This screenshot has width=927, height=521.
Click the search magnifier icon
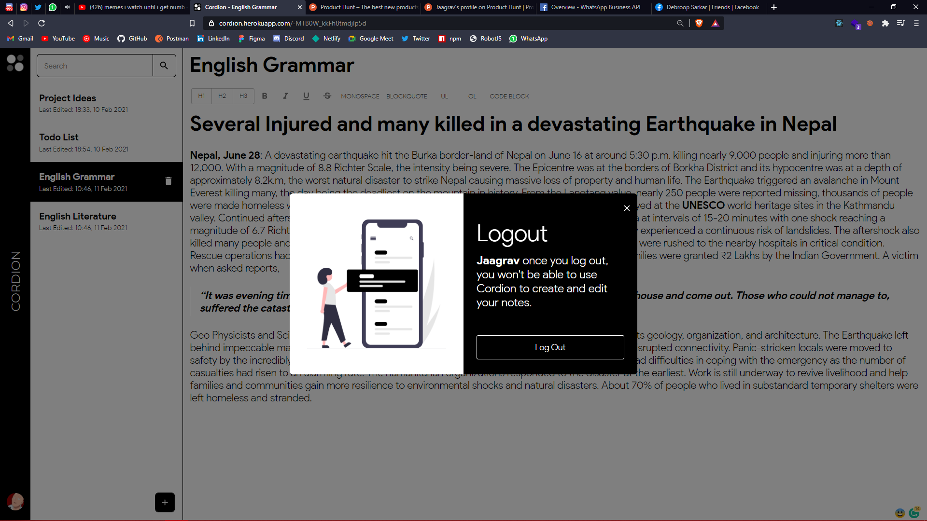(164, 66)
